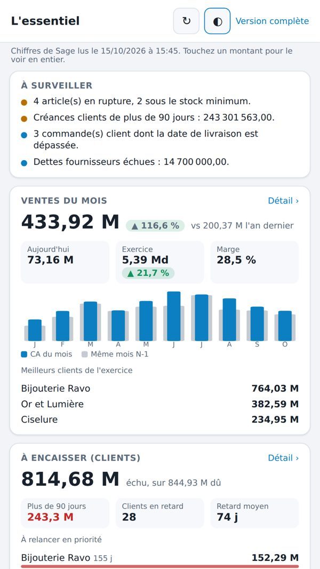This screenshot has height=569, width=320.
Task: Click the October (O) chart bar
Action: pyautogui.click(x=285, y=326)
